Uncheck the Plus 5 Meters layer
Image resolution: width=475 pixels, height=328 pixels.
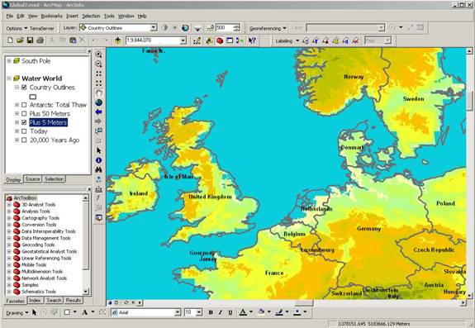(x=24, y=122)
